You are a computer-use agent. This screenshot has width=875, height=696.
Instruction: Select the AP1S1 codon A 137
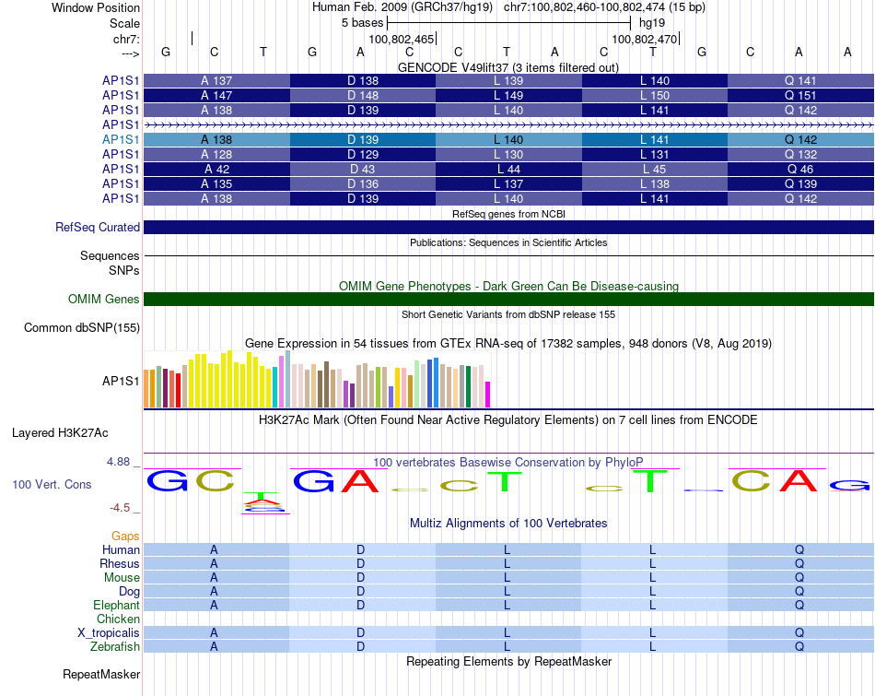click(216, 81)
